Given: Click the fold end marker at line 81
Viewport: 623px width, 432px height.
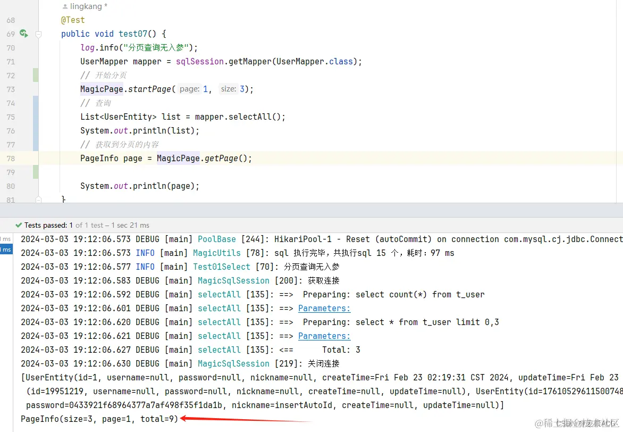Looking at the screenshot, I should [39, 200].
